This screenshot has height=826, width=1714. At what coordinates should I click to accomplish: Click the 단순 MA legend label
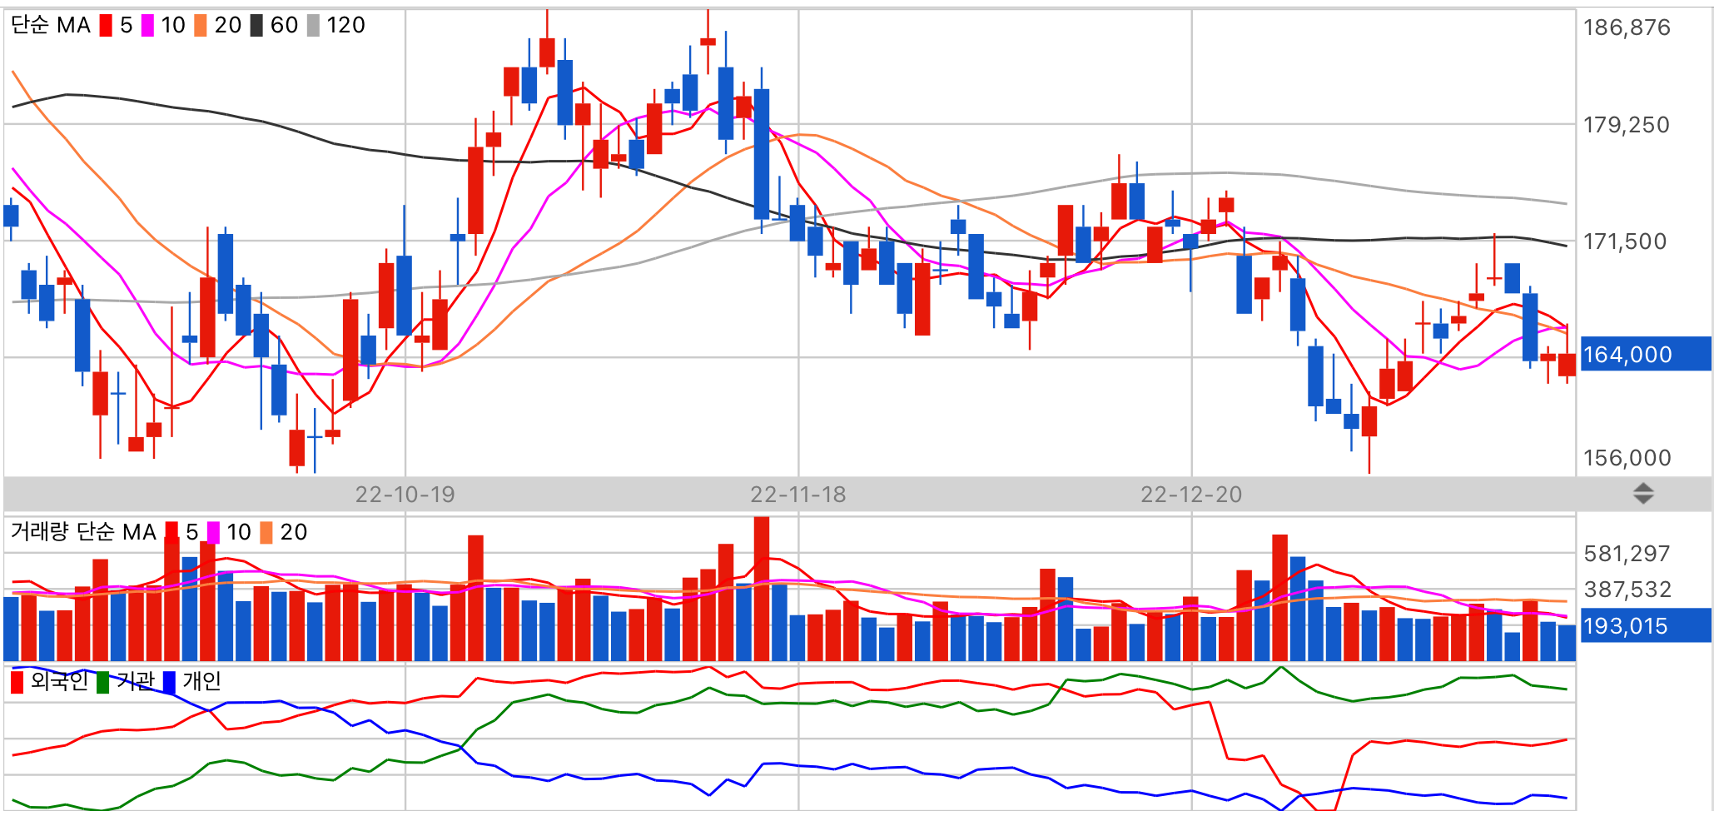tap(51, 26)
